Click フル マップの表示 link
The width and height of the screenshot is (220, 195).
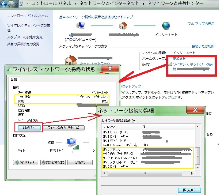tap(201, 24)
